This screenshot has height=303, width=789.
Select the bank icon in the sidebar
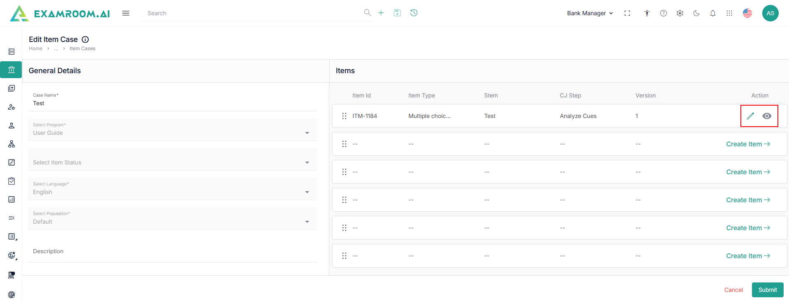pos(12,70)
